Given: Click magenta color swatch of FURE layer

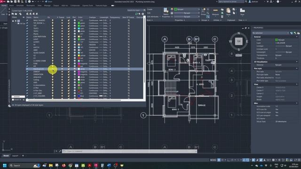Looking at the screenshot, I should [x=79, y=64].
